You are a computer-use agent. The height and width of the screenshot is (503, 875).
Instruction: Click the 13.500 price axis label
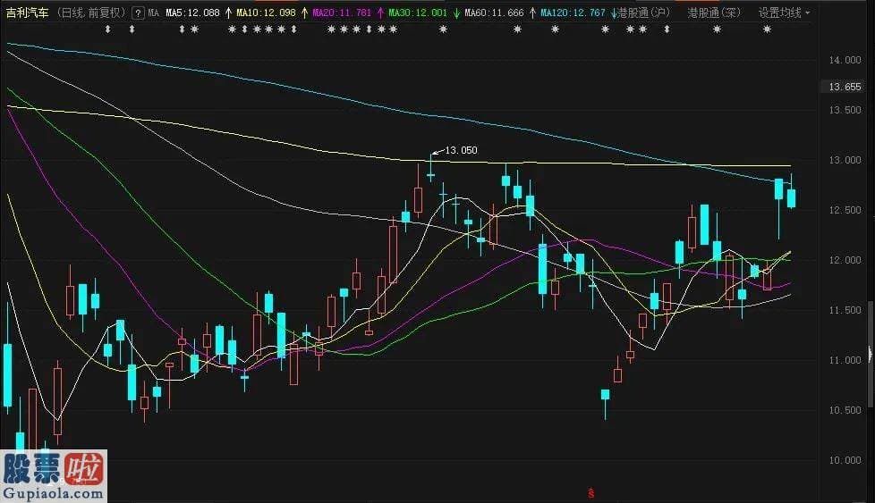[845, 110]
